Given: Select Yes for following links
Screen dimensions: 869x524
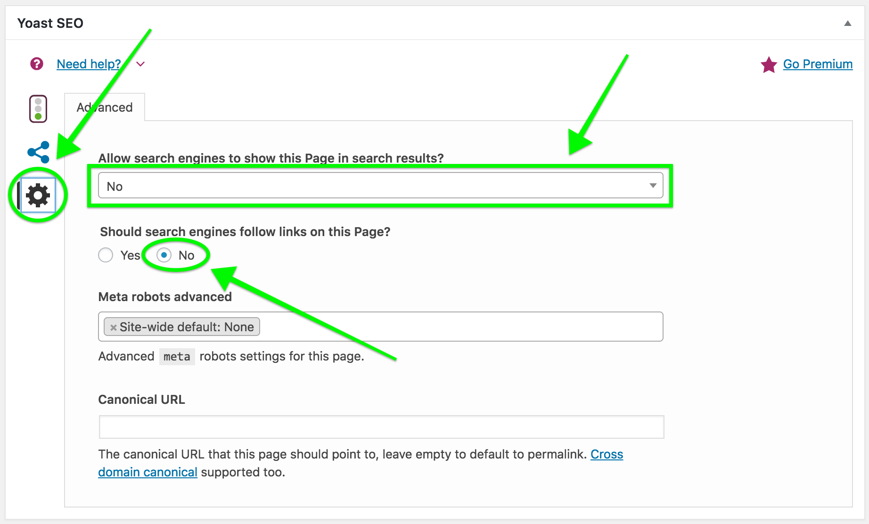Looking at the screenshot, I should tap(106, 255).
